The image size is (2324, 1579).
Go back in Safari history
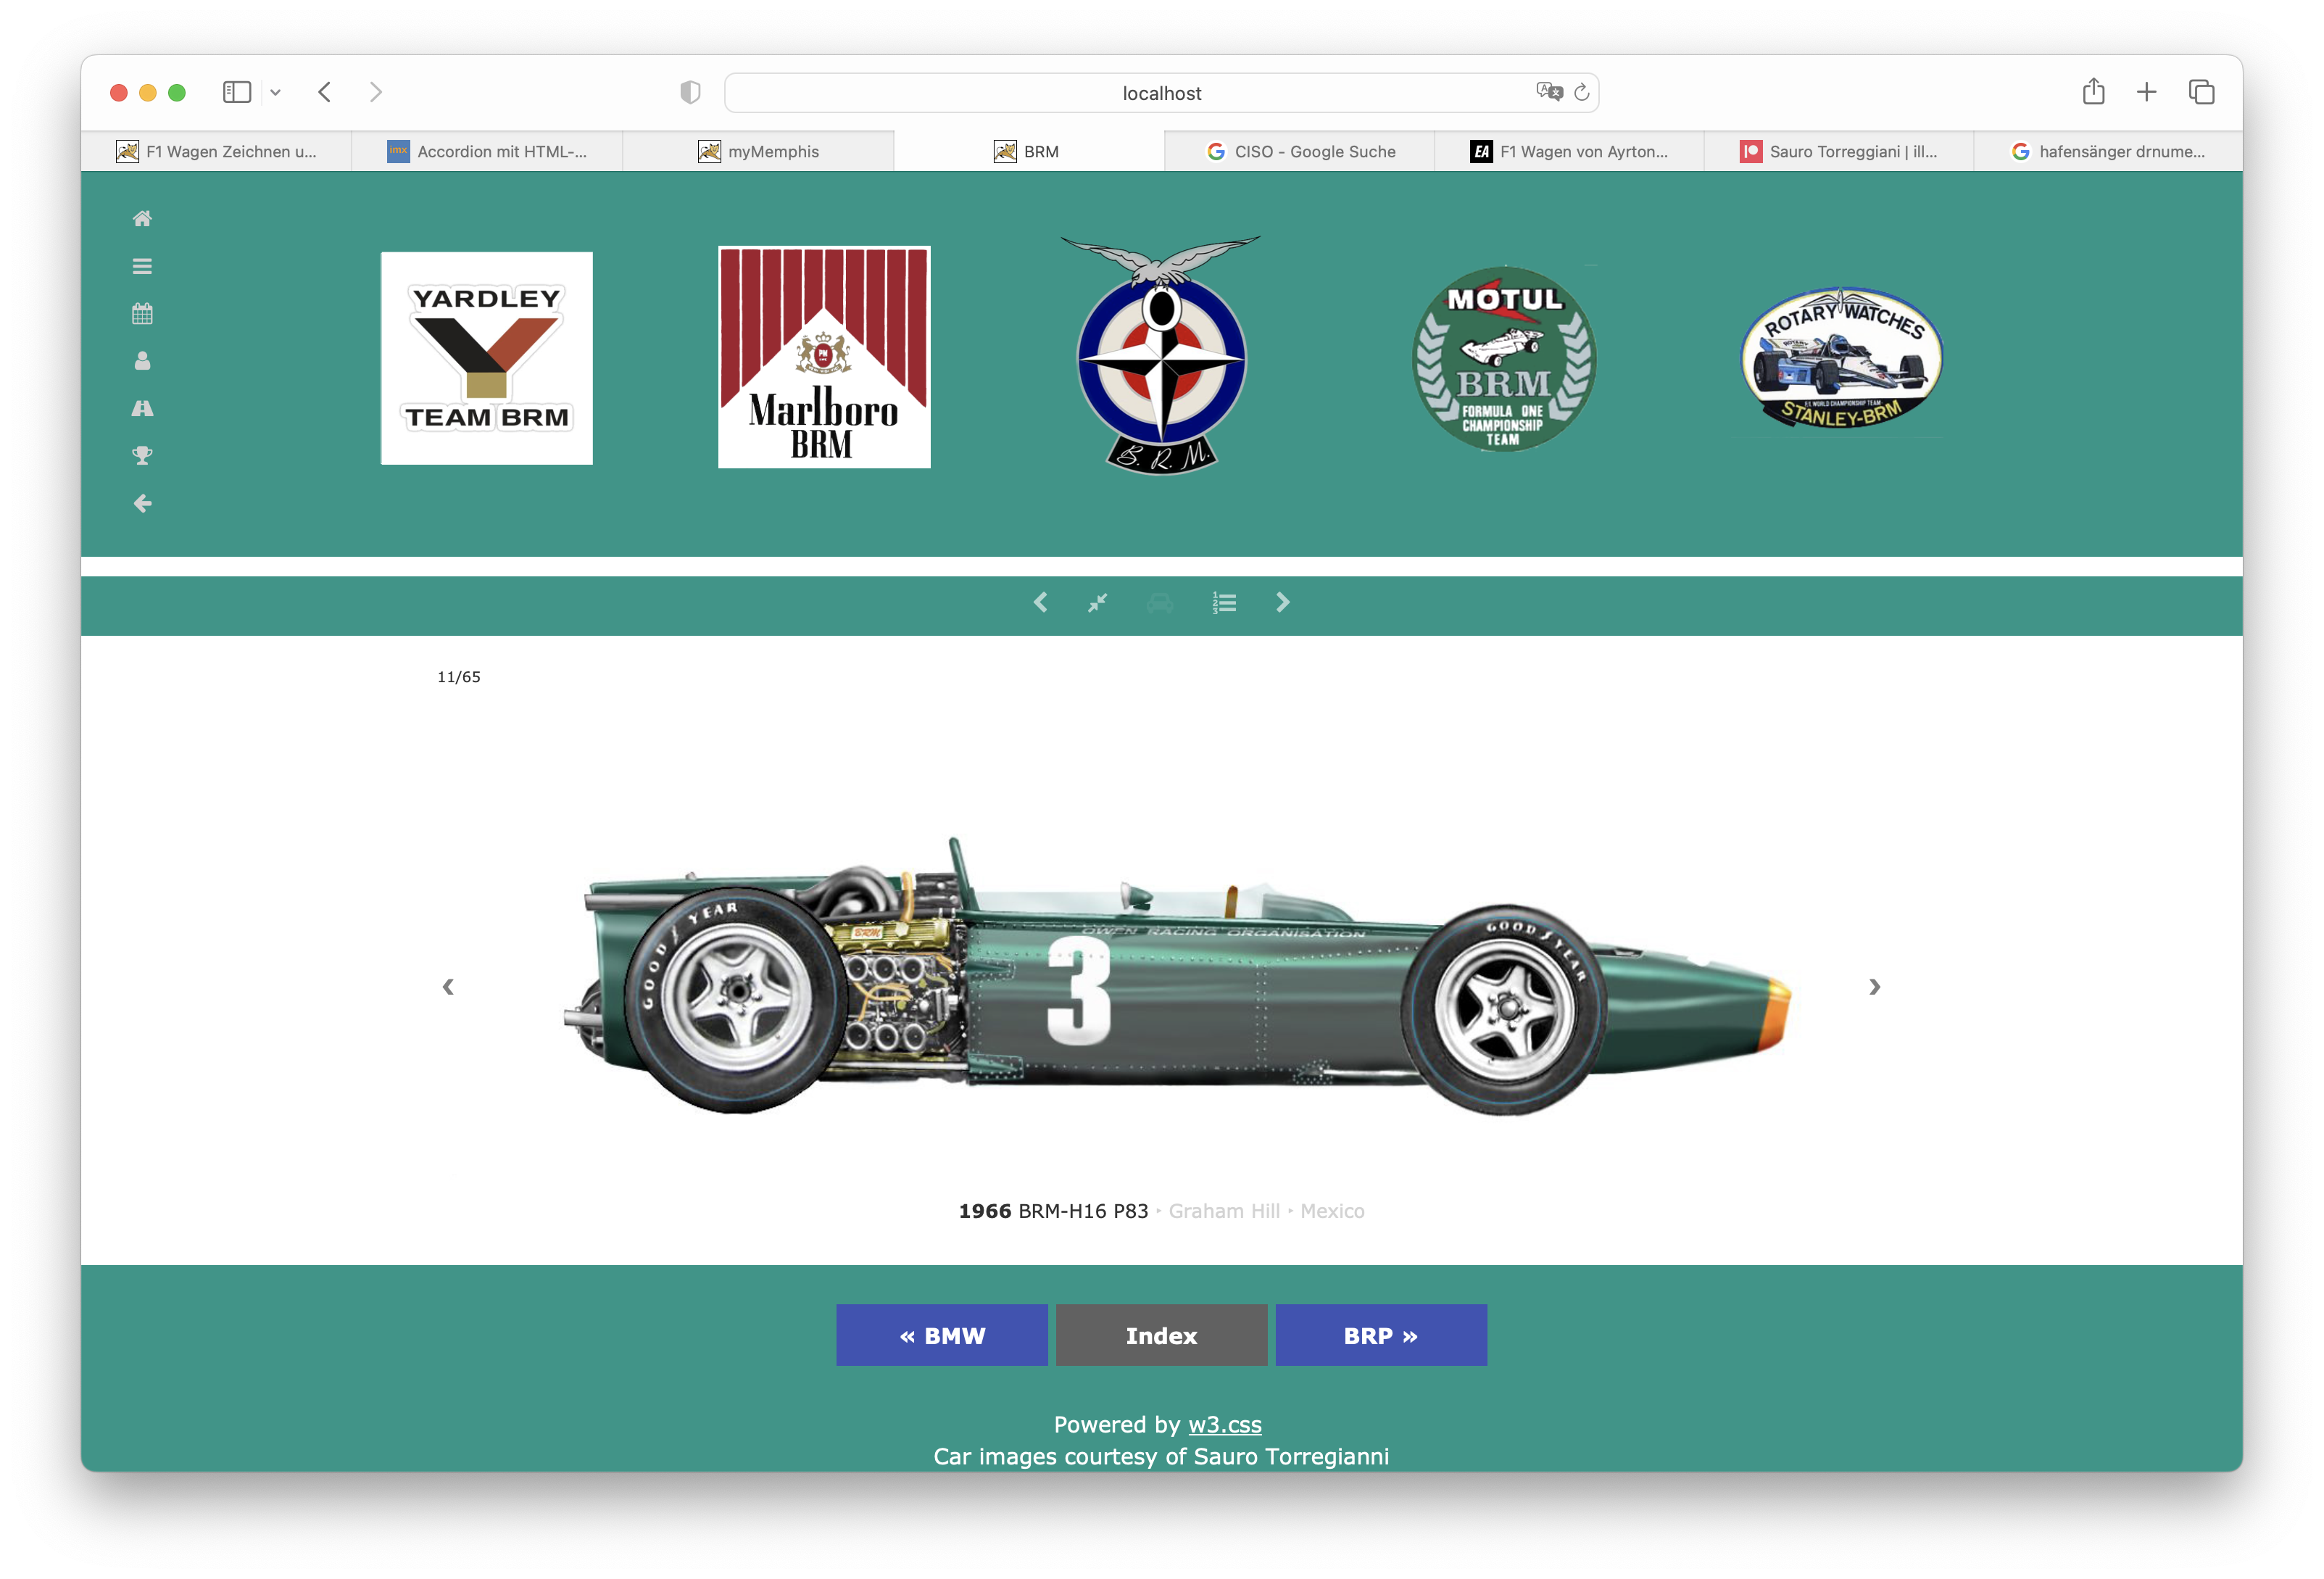pos(324,92)
